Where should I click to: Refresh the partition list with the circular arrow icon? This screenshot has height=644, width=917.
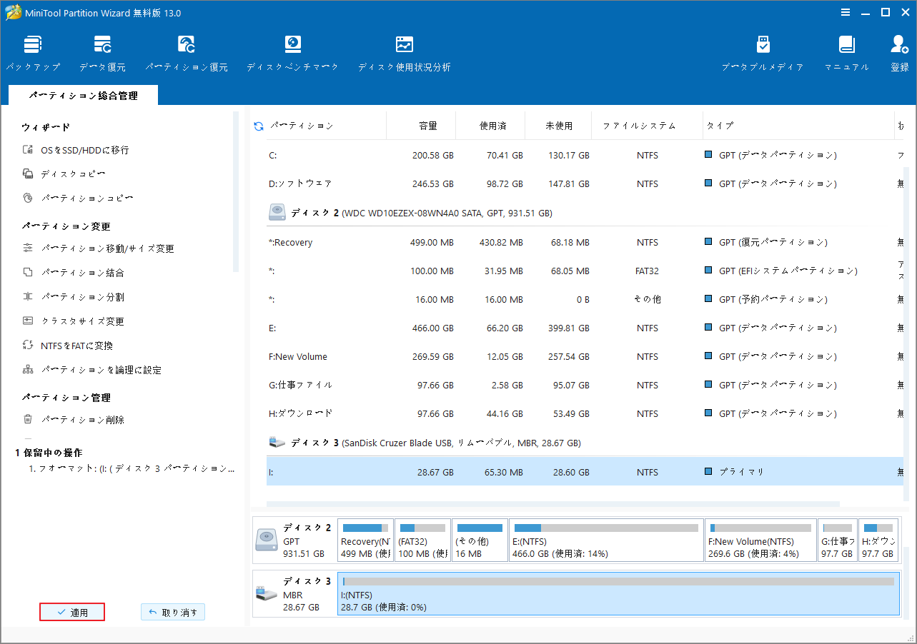257,126
